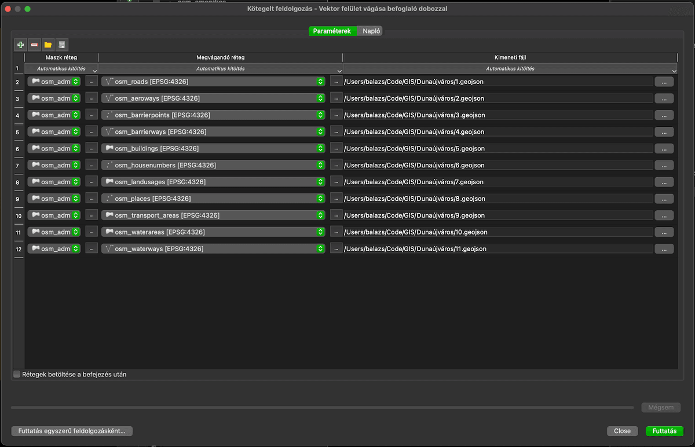Click the green Futtatás run button

664,431
